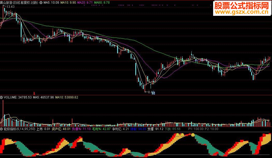This screenshot has width=272, height=158.
Task: Click the MA10: 9.90 label
Action: (68, 3)
